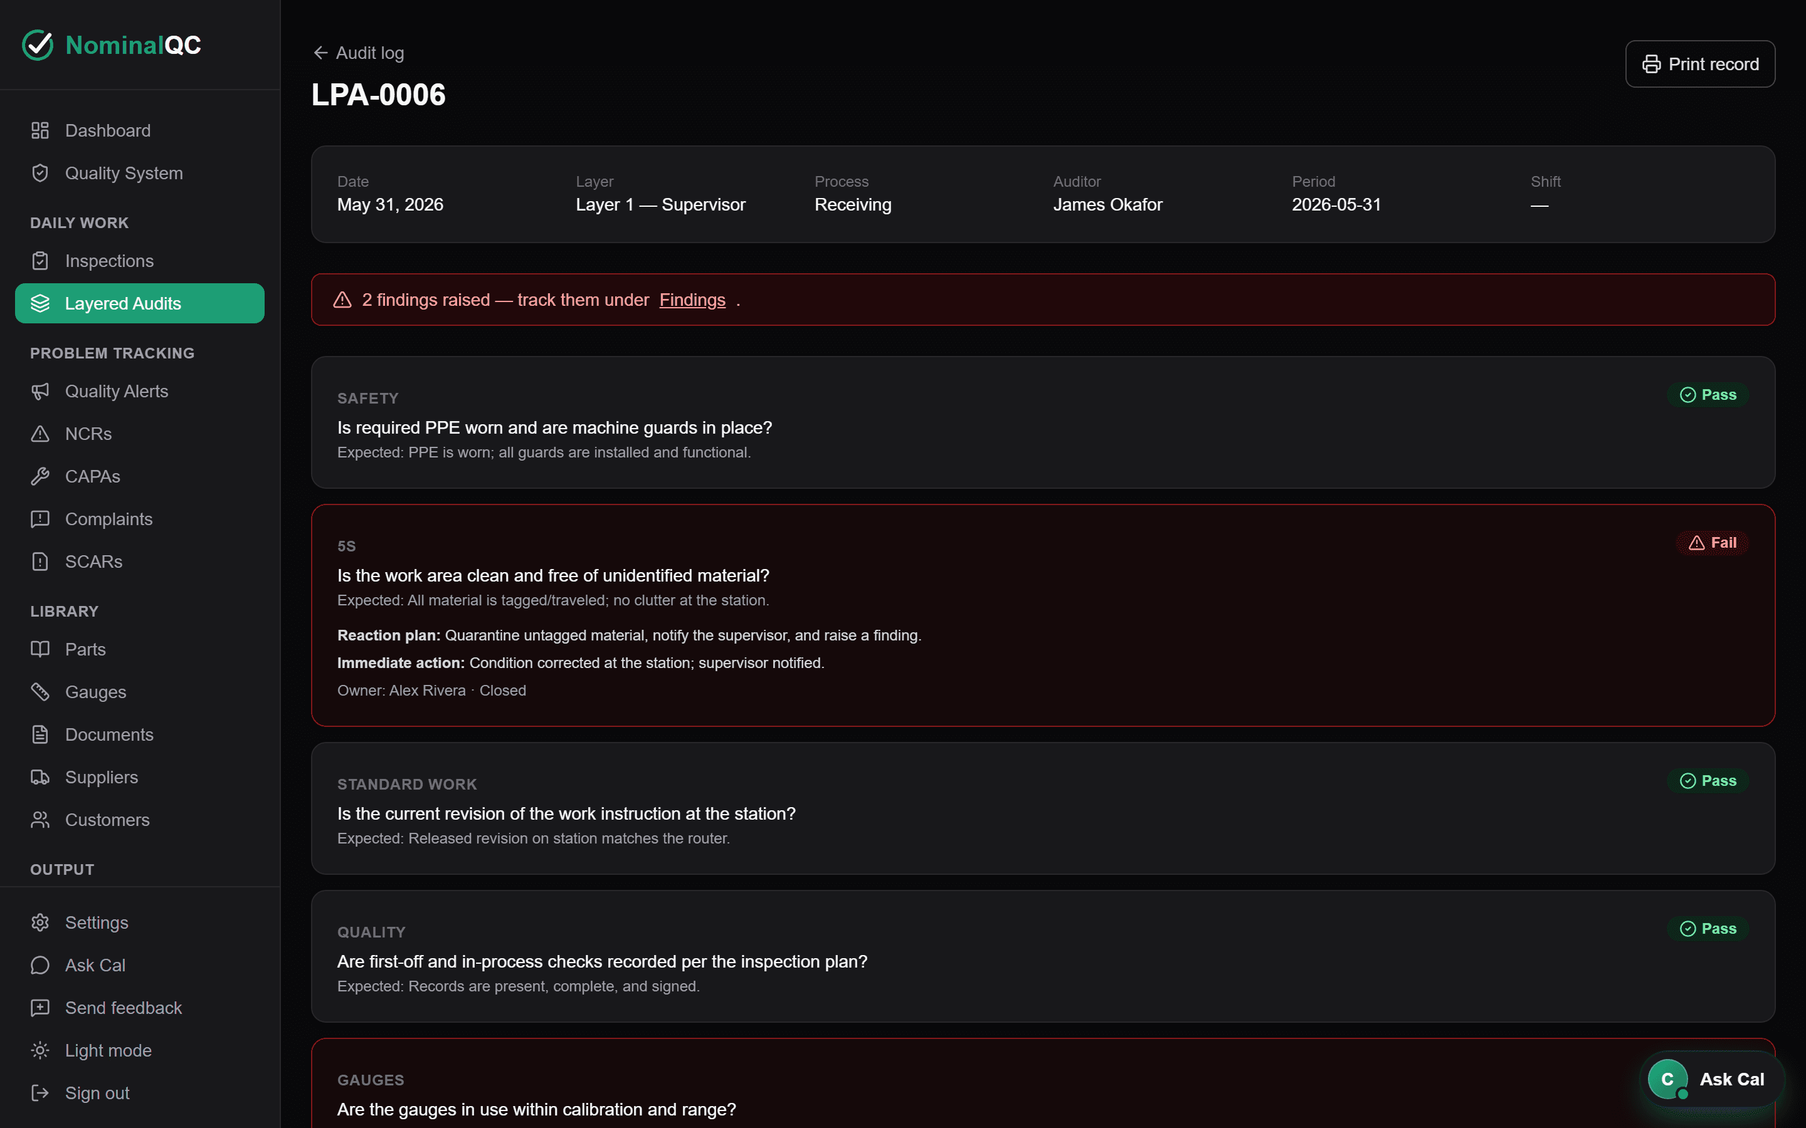
Task: Click the alert triangle in findings banner
Action: pyautogui.click(x=342, y=300)
